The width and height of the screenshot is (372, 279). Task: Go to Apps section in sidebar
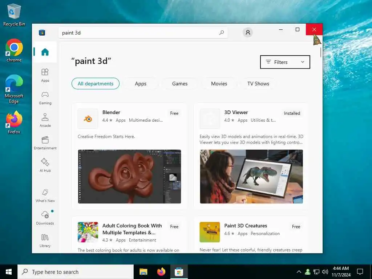[45, 75]
